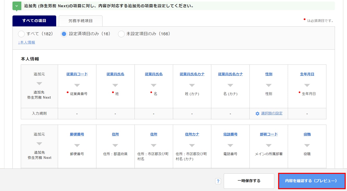The width and height of the screenshot is (347, 191).
Task: Open the 性別 source link
Action: coord(269,74)
